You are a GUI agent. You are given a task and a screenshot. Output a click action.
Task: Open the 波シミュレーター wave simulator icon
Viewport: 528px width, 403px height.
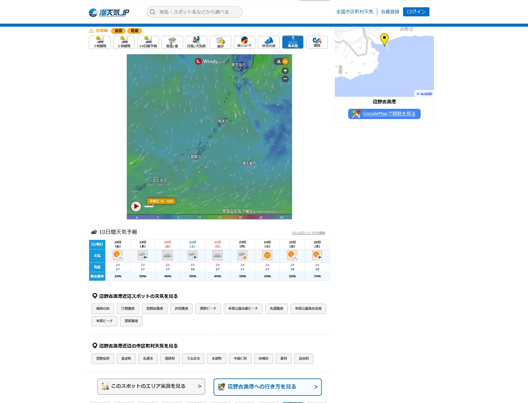coord(244,42)
